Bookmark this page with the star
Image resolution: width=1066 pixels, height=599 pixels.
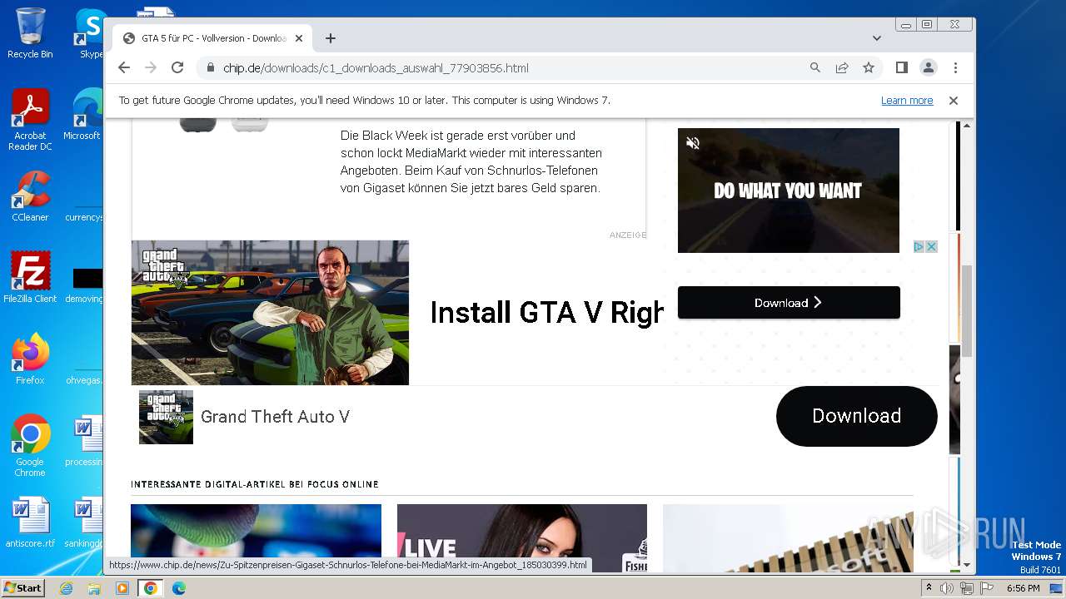tap(869, 68)
